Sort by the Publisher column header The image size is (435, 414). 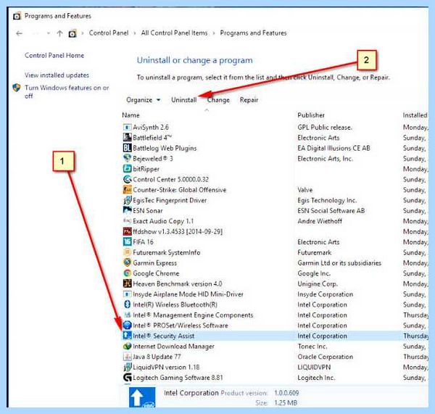[311, 115]
